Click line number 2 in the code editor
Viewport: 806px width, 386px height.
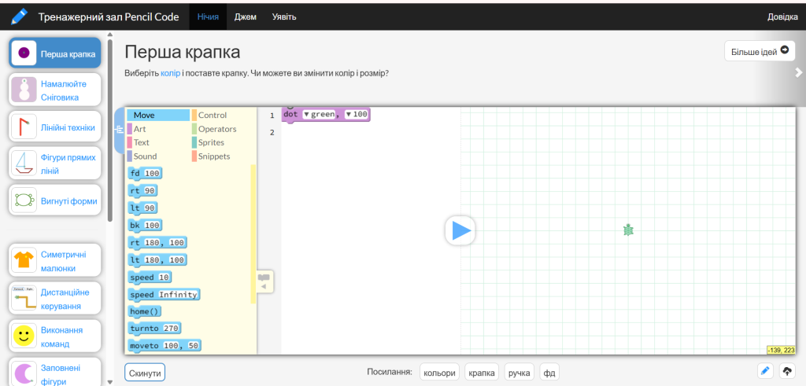[x=272, y=132]
